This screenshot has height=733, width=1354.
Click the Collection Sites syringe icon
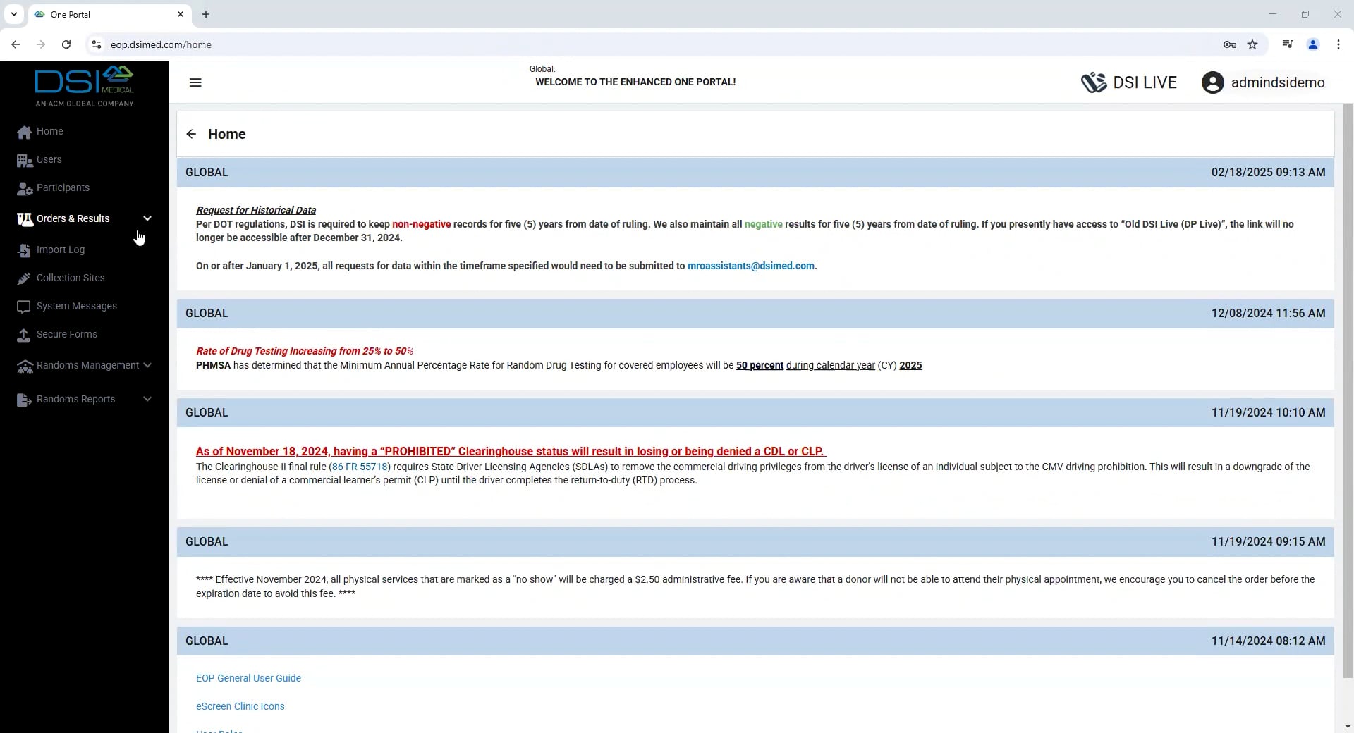(x=24, y=278)
